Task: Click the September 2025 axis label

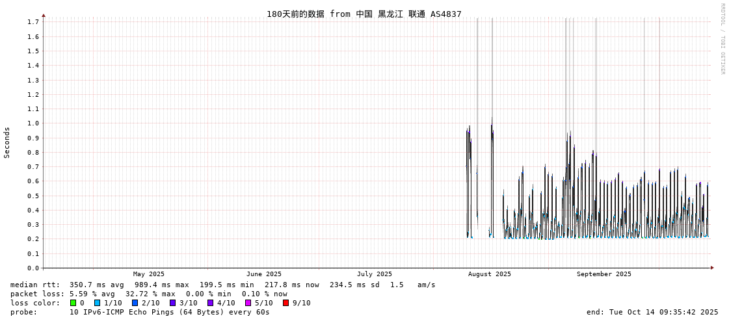Action: click(604, 274)
